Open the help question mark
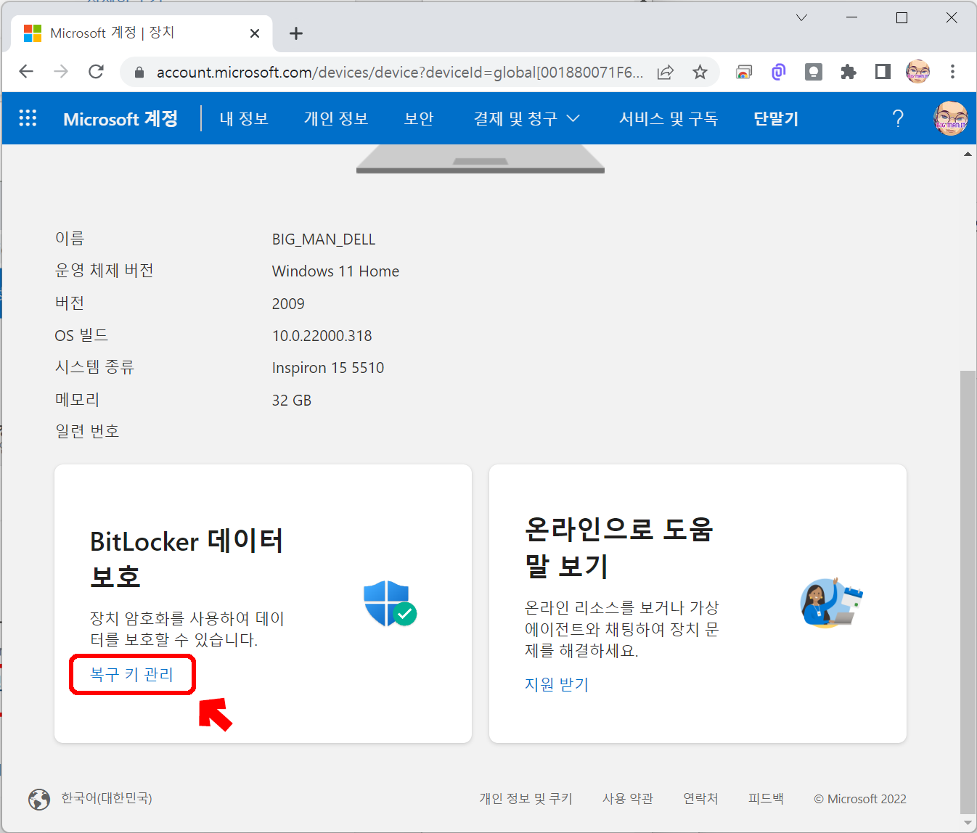 point(898,118)
